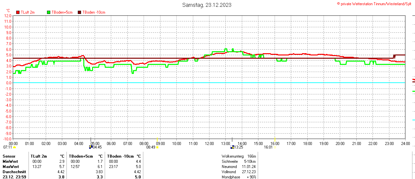Click the Vollmond date 27.12.23
This screenshot has height=179, width=415.
249,172
